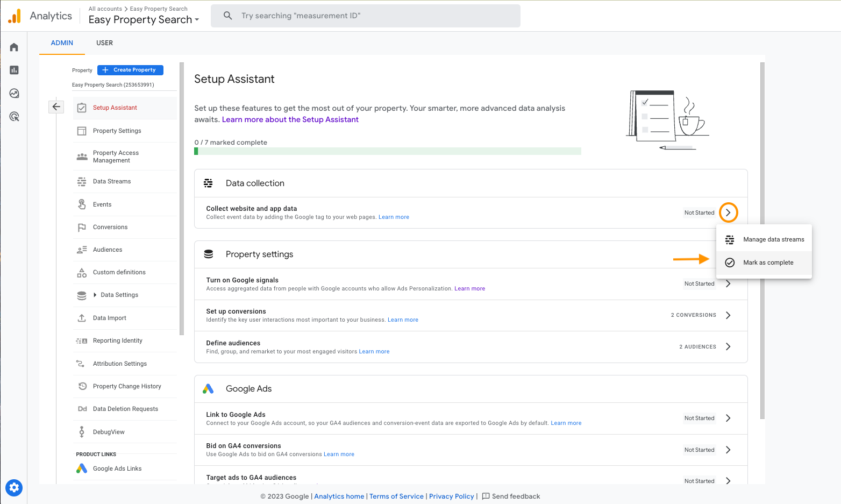Viewport: 841px width, 504px height.
Task: Click Learn more under Bid on GA4 conversions
Action: [x=339, y=455]
